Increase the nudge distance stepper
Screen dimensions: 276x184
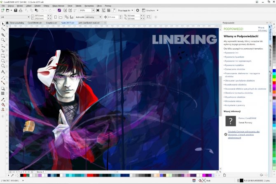[x=121, y=16]
